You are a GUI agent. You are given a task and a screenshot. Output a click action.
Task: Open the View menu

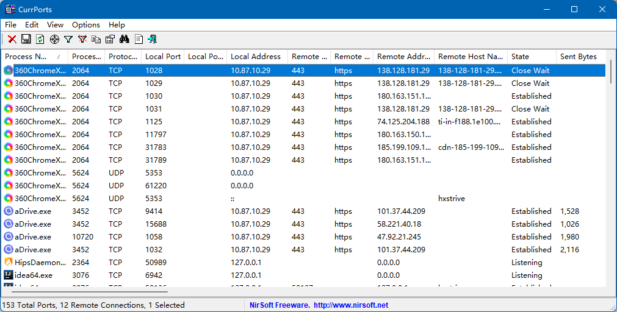pyautogui.click(x=55, y=25)
